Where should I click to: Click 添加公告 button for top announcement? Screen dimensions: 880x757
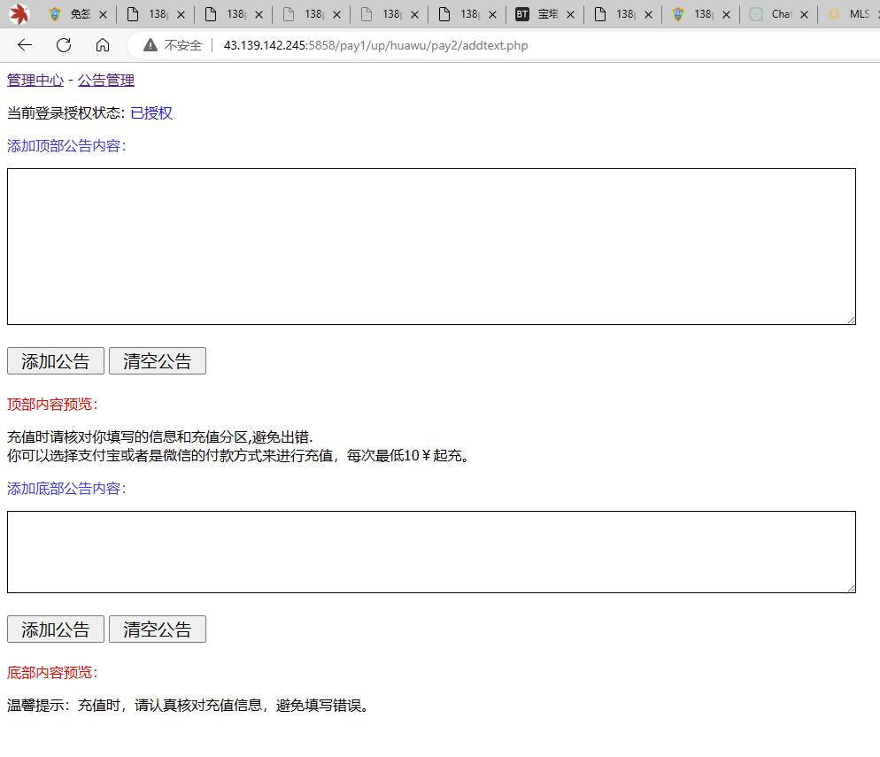point(56,361)
